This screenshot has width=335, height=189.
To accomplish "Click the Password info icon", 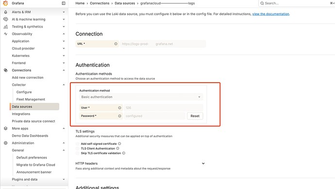I will pos(119,116).
